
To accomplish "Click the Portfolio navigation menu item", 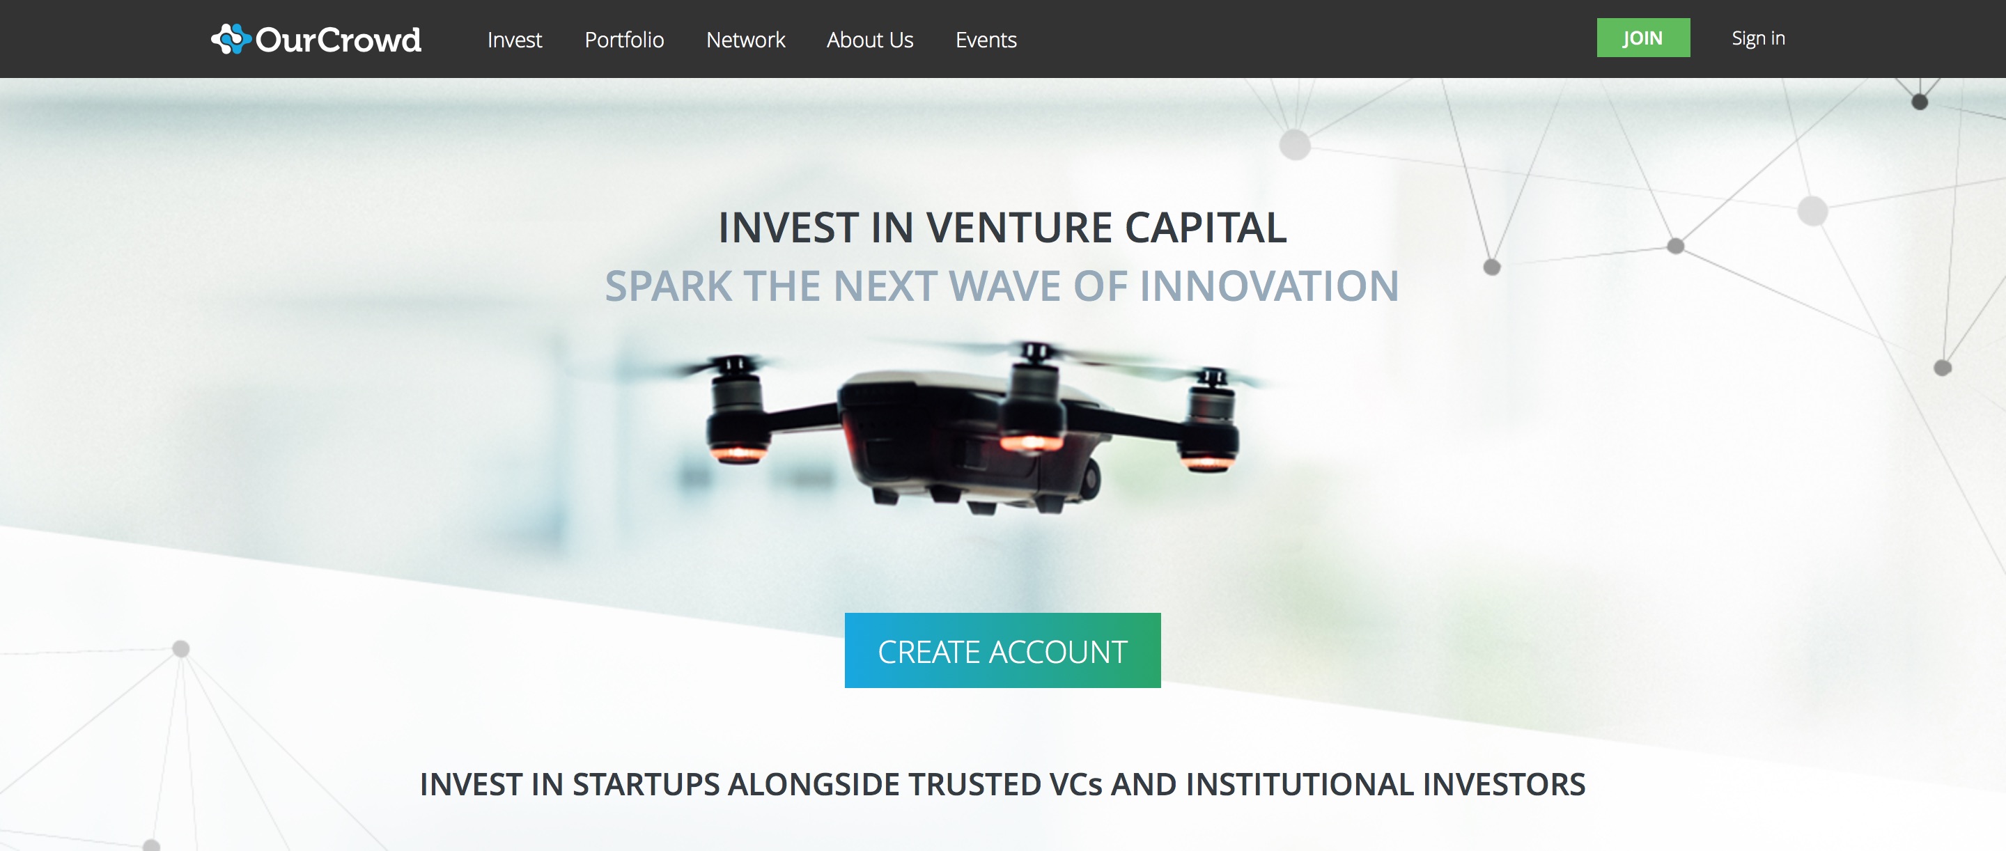I will (x=624, y=38).
